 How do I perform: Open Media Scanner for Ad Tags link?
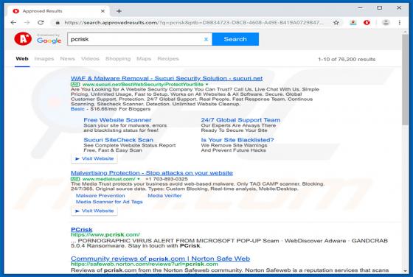109,202
